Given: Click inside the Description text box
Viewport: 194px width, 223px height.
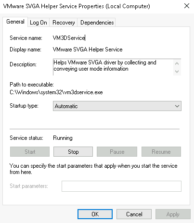Looking at the screenshot, I should point(113,67).
